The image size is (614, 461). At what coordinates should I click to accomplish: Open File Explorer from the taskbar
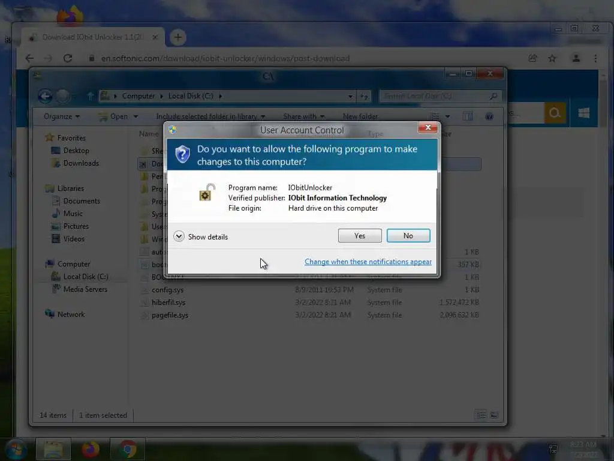point(53,449)
